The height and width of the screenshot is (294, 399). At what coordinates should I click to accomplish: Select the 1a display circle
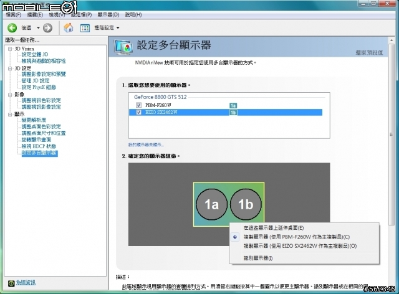(211, 204)
